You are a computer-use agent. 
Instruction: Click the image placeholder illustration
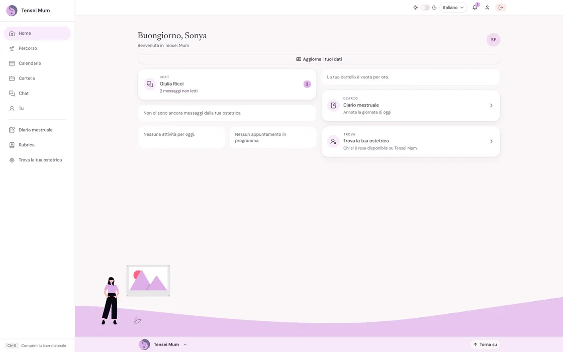[x=148, y=281]
